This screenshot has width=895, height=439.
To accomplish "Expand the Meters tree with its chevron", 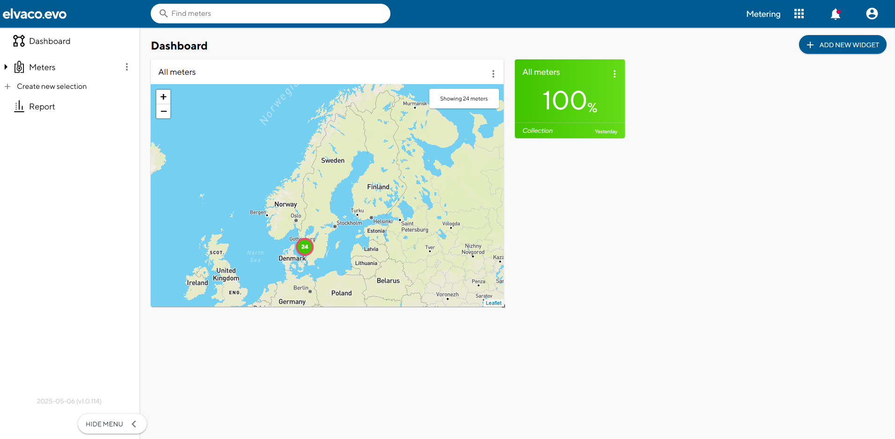I will coord(6,67).
